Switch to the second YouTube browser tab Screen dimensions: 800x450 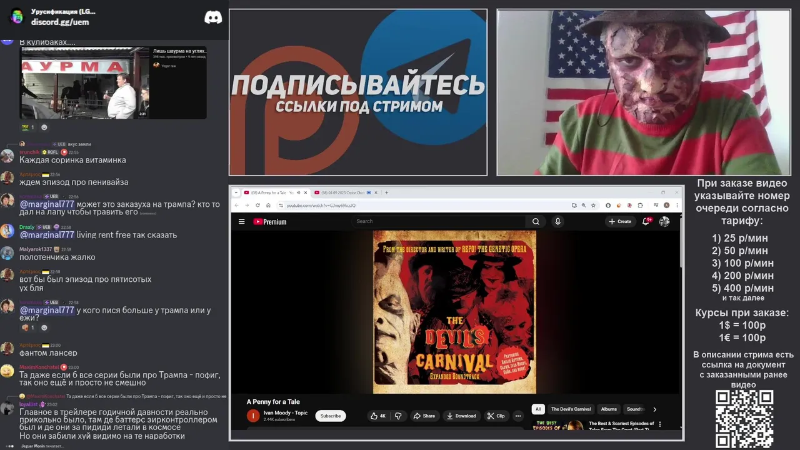tap(345, 192)
